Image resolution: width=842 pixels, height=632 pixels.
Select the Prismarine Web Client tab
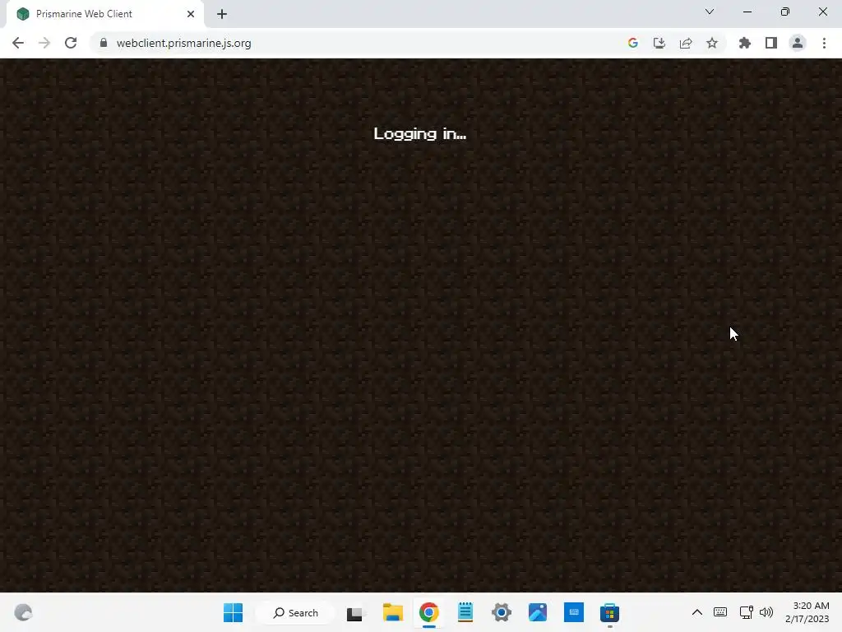coord(105,14)
